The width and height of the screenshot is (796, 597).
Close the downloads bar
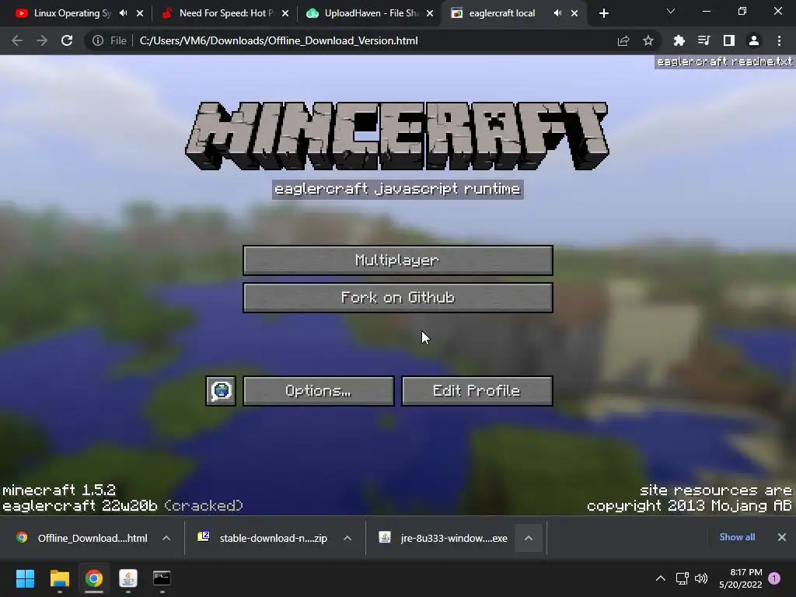tap(782, 537)
